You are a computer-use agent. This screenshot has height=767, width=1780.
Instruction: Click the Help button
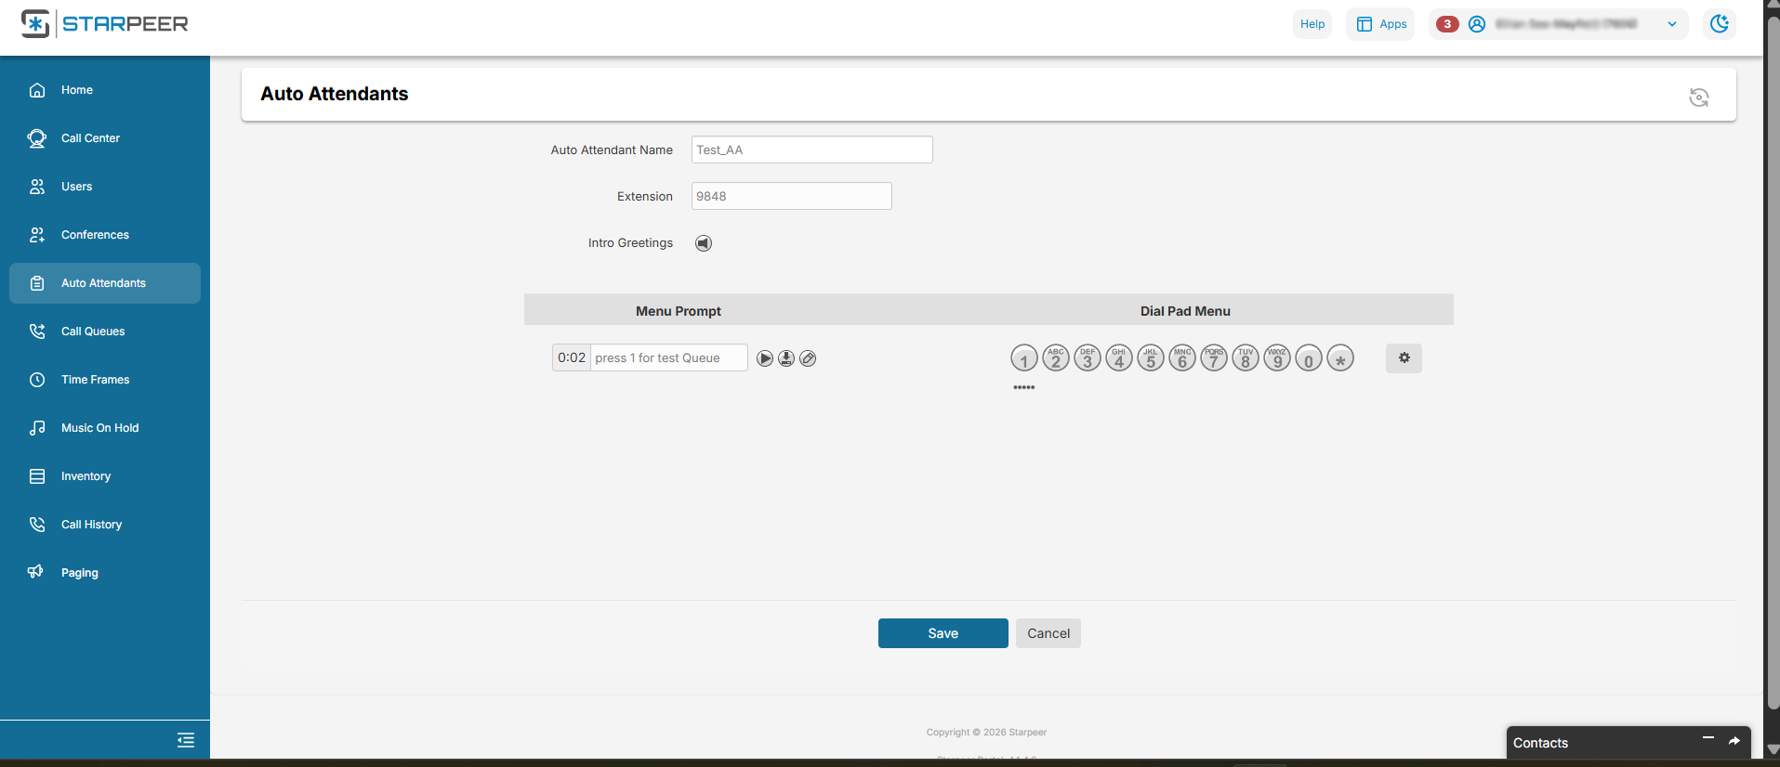coord(1312,24)
